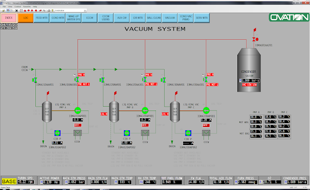The image size is (310, 190).
Task: Click liquid ring vacuum pump C icon
Action: click(206, 110)
